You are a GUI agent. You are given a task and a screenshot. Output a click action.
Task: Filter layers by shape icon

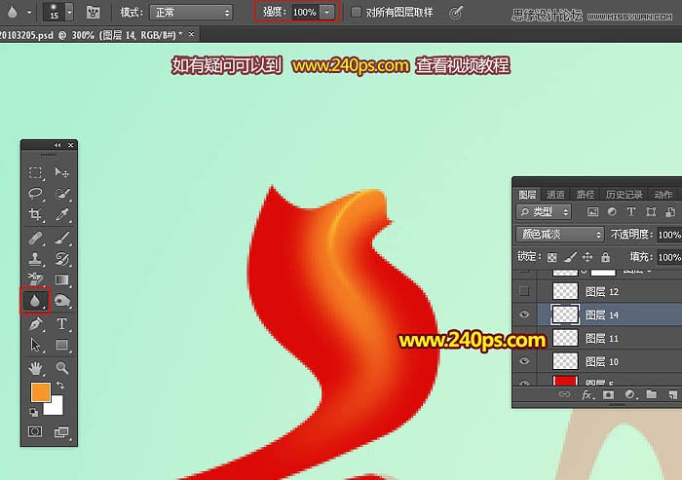point(651,211)
